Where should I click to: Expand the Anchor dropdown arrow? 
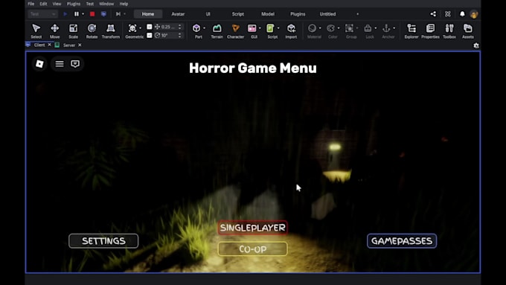[394, 28]
